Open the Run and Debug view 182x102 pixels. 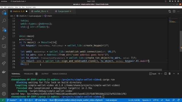pyautogui.click(x=4, y=38)
